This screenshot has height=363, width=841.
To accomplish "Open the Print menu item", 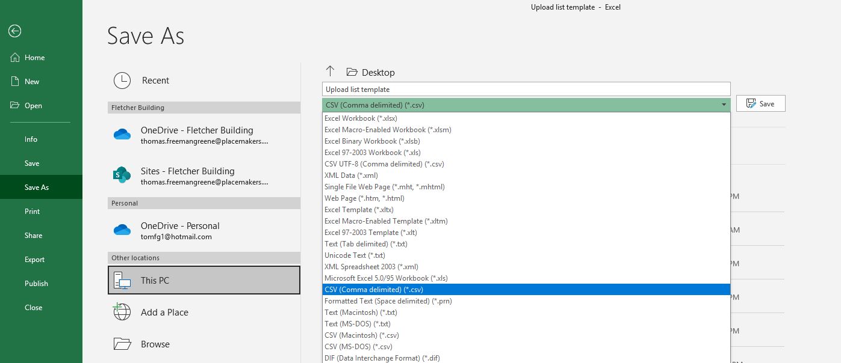I will pos(33,212).
